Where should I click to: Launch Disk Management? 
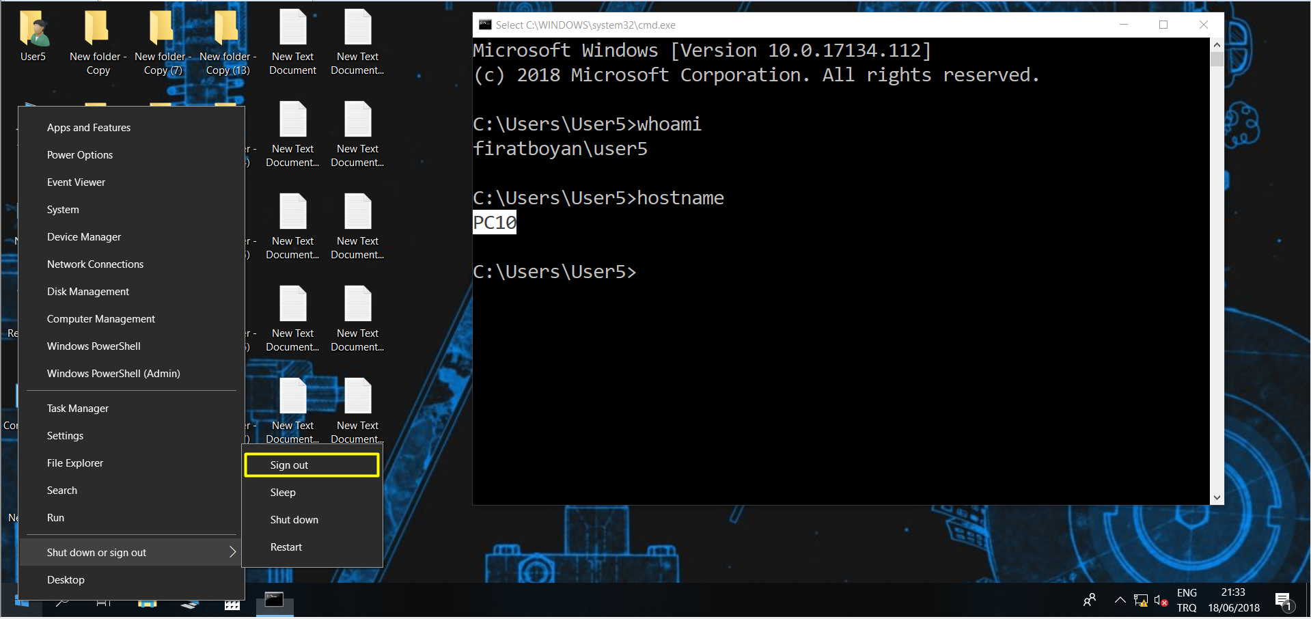(131, 292)
